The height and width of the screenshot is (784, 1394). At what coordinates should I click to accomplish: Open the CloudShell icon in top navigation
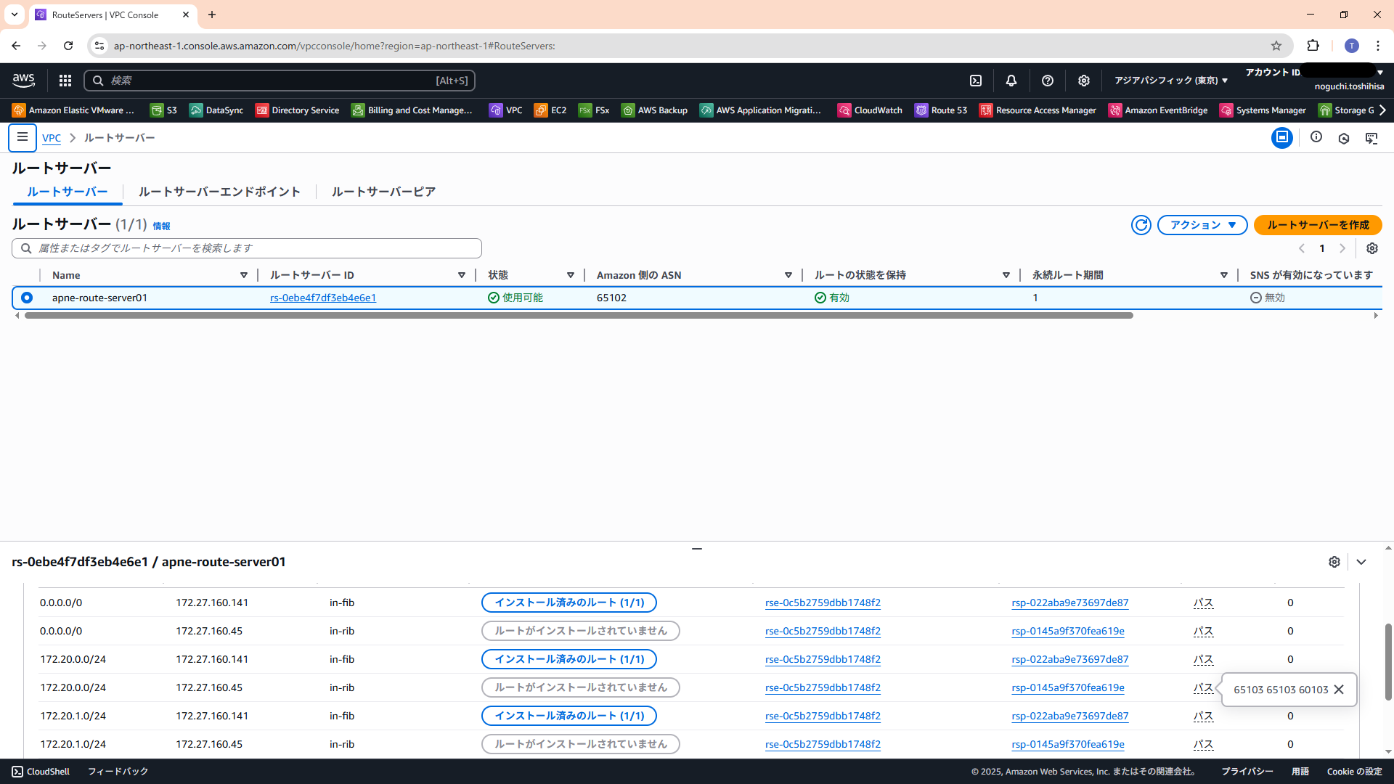[x=976, y=81]
